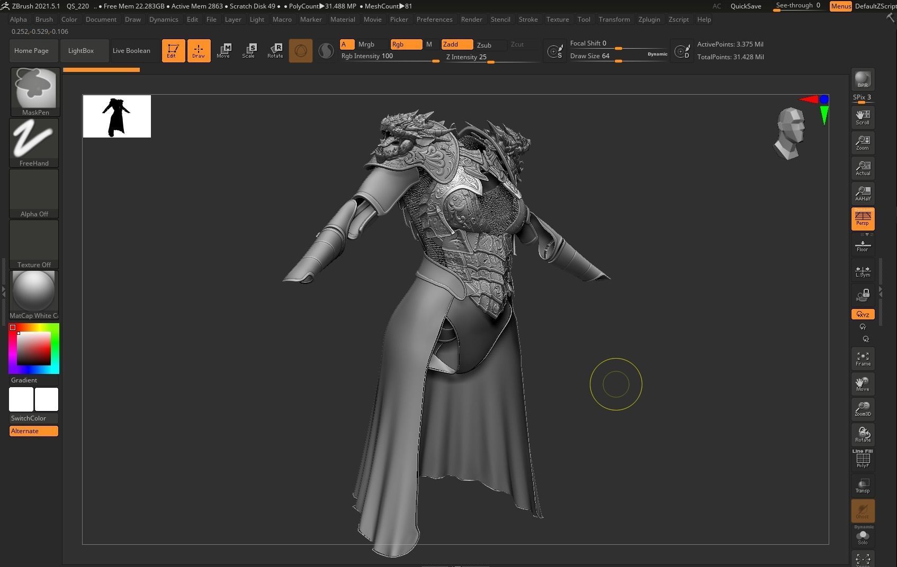This screenshot has height=567, width=897.
Task: Select the Scale tool in top shelf
Action: click(x=249, y=51)
